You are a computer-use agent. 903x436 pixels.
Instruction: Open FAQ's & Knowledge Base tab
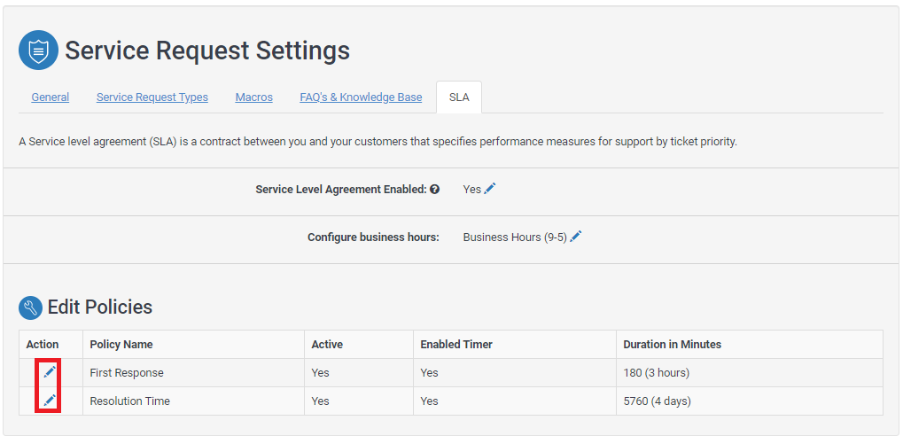pyautogui.click(x=361, y=97)
